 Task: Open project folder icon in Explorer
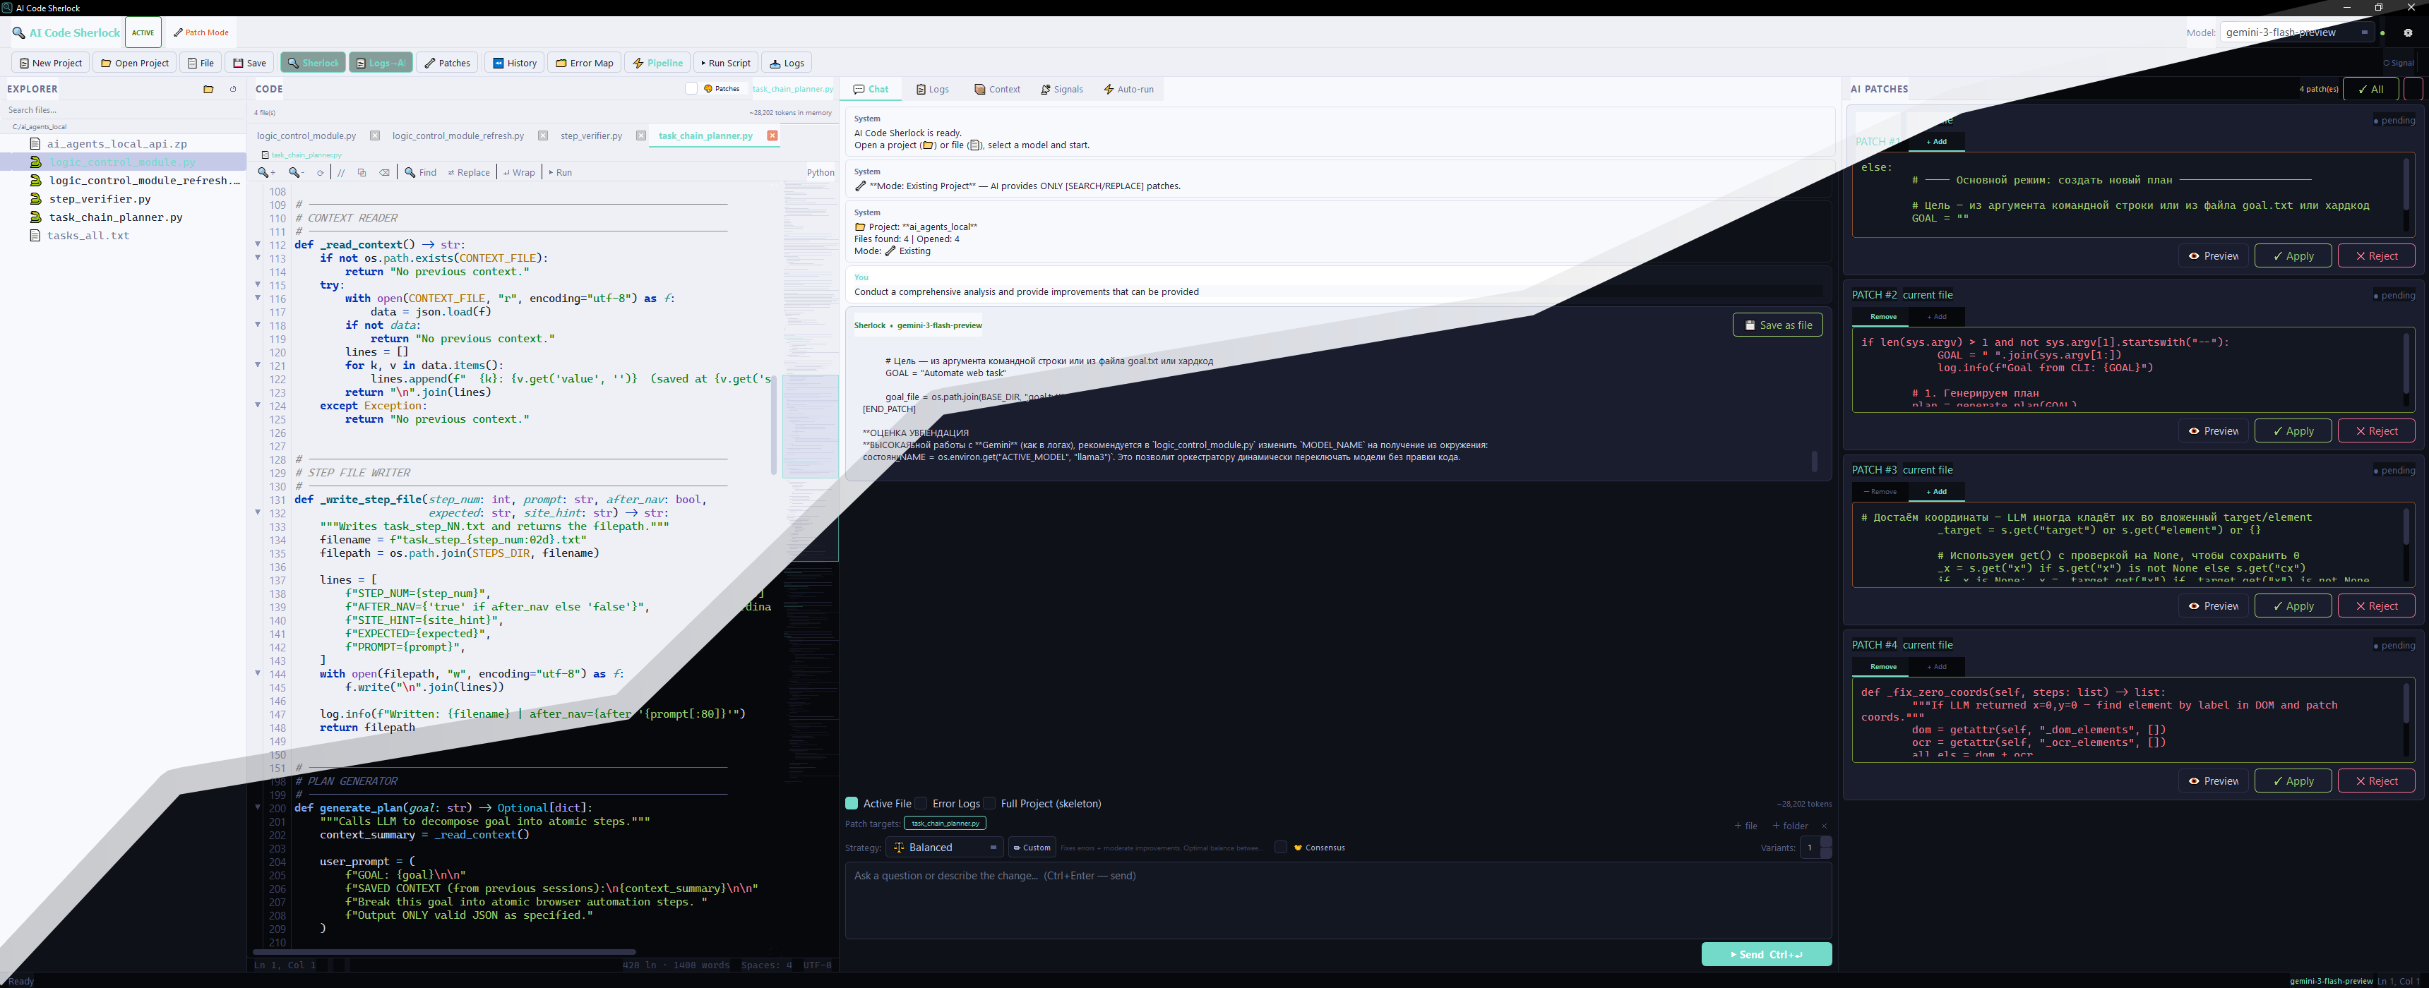click(208, 90)
